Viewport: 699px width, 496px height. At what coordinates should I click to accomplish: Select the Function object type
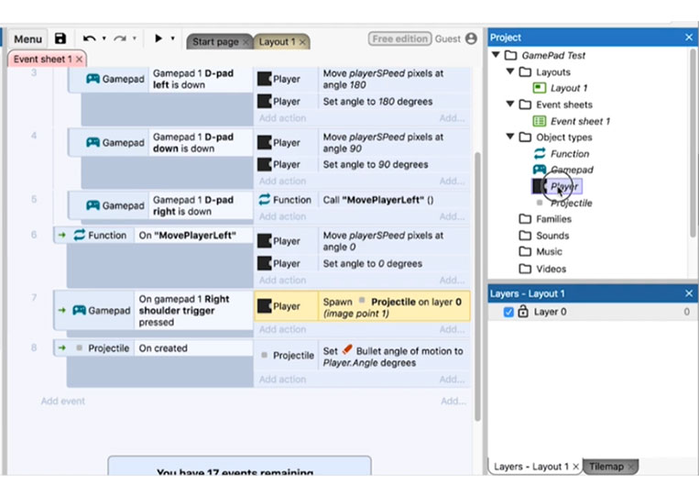(x=570, y=154)
